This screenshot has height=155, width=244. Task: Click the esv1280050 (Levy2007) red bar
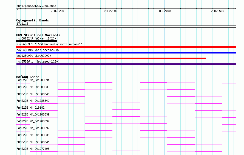pos(111,58)
